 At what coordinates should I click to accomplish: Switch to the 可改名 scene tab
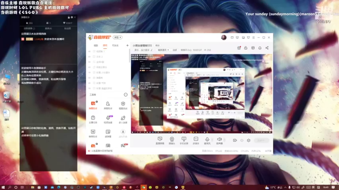click(x=115, y=46)
